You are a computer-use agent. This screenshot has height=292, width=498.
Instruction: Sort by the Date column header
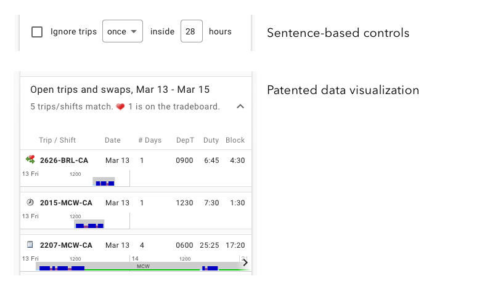[113, 140]
